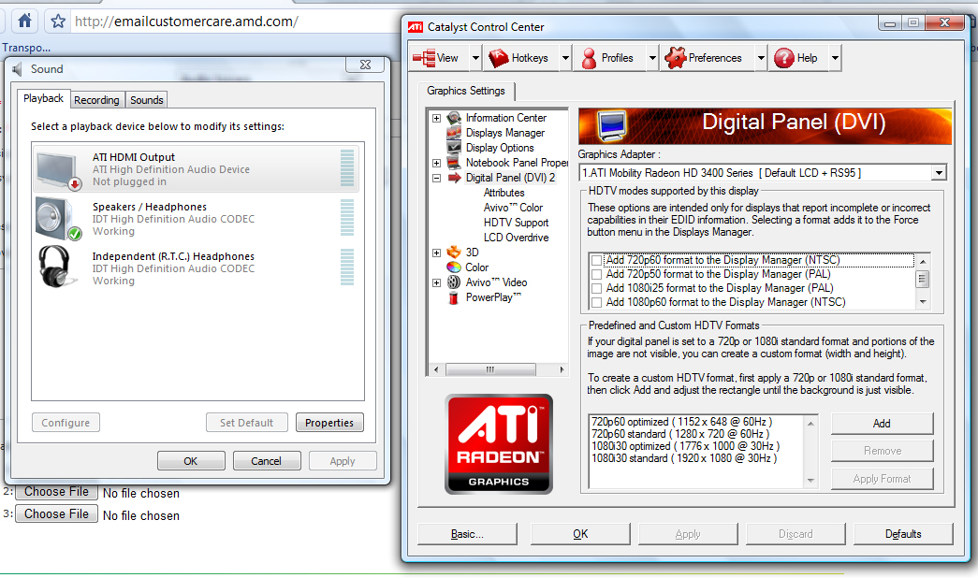Screen dimensions: 978x578
Task: Click the Speakers / Headphones speaker icon
Action: [x=59, y=219]
